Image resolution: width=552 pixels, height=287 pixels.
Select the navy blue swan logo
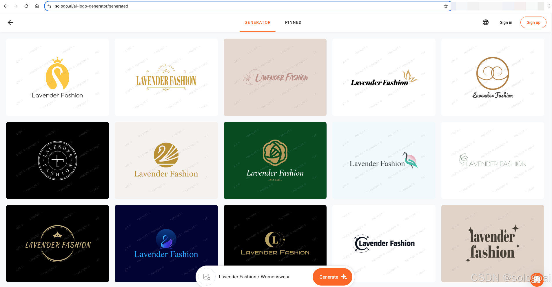(x=166, y=243)
